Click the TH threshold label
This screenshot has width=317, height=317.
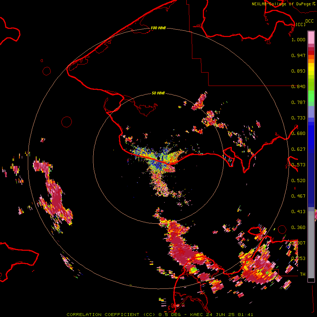[303, 274]
